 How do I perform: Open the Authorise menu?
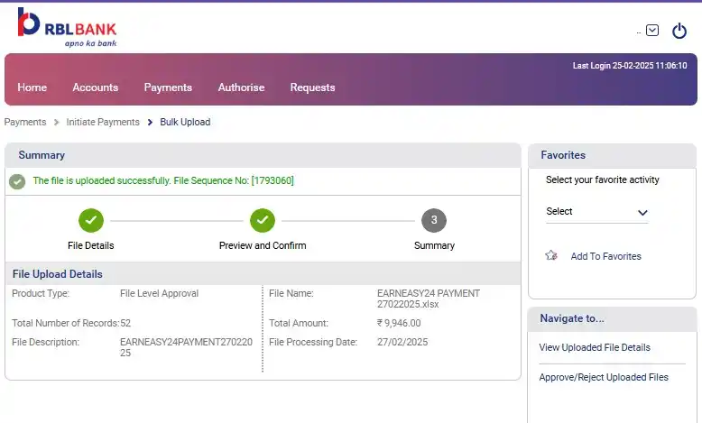pos(241,87)
